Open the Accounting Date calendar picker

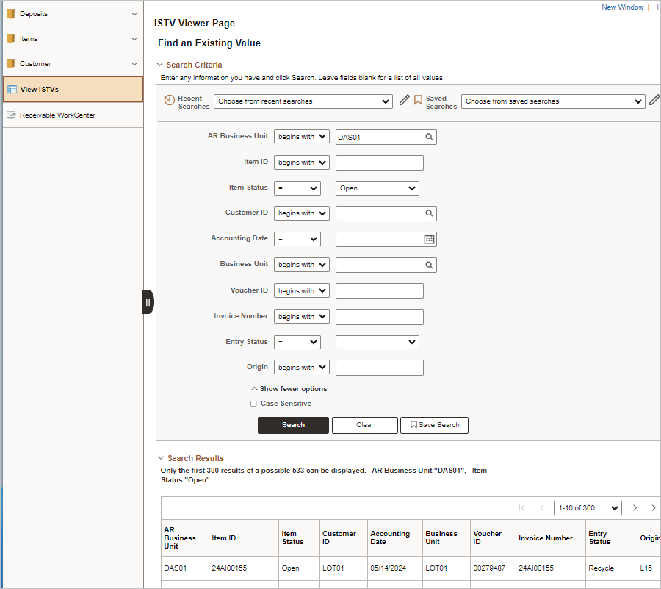[427, 239]
